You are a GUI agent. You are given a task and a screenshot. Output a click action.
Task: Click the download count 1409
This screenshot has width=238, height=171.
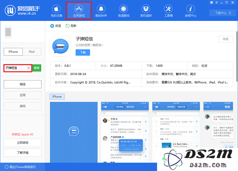pyautogui.click(x=159, y=66)
